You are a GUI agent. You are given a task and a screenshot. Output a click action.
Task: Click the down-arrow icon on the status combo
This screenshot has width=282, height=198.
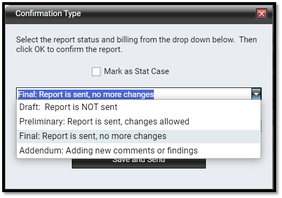click(256, 94)
